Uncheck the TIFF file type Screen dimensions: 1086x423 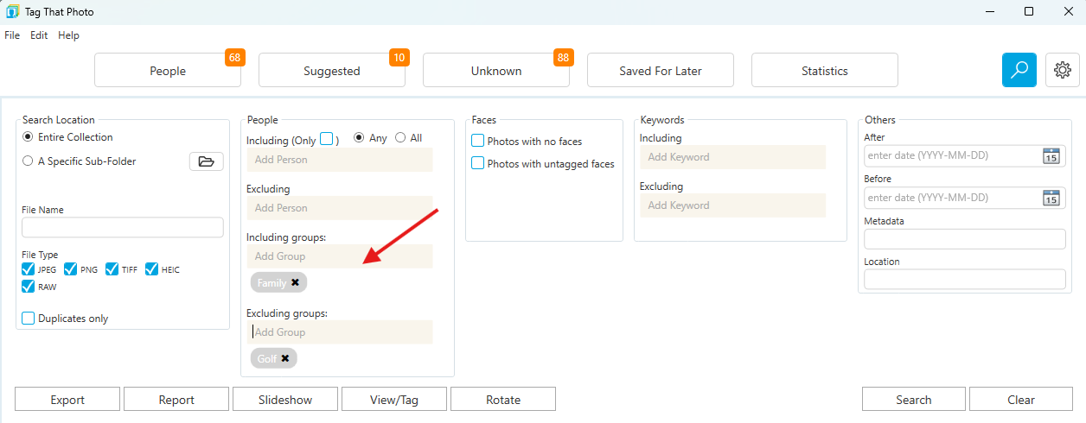pyautogui.click(x=112, y=269)
